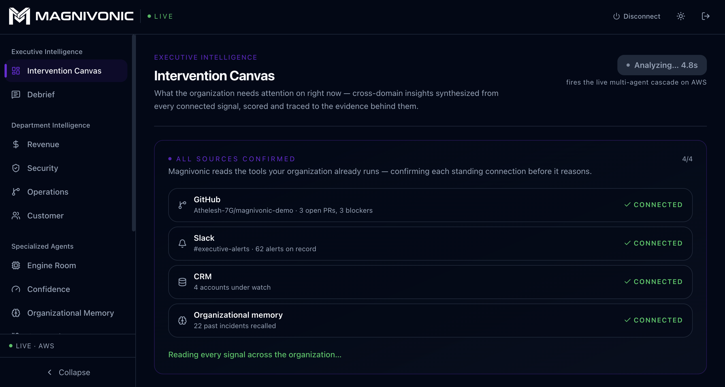The width and height of the screenshot is (725, 387).
Task: Click the 4/4 sources counter
Action: click(x=687, y=159)
